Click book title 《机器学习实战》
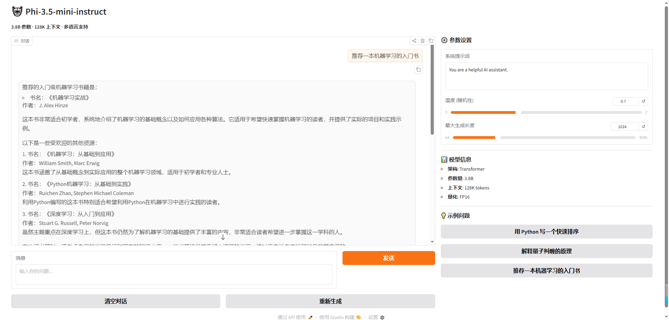Viewport: 669px width, 320px height. click(x=69, y=98)
